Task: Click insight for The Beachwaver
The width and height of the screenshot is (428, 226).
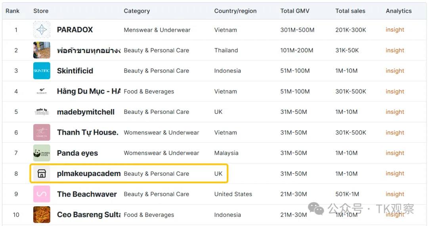Action: coord(395,194)
